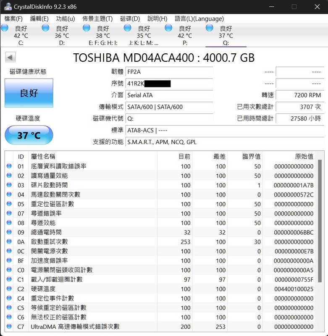Image resolution: width=328 pixels, height=336 pixels.
Task: Switch to the C: drive tab
Action: (21, 35)
